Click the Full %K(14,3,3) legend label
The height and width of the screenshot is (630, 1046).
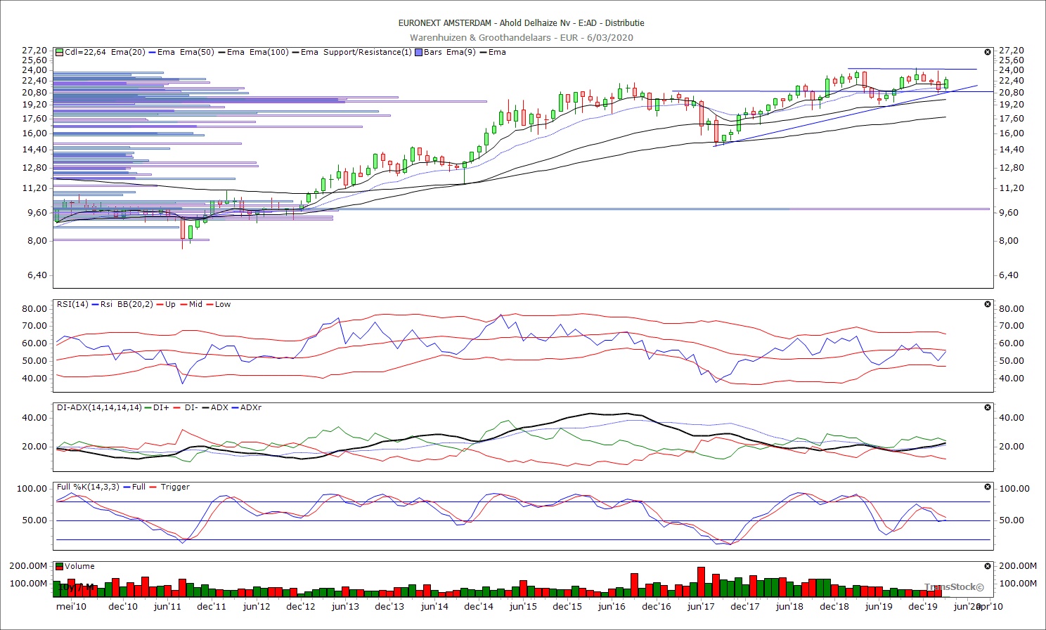coord(88,487)
